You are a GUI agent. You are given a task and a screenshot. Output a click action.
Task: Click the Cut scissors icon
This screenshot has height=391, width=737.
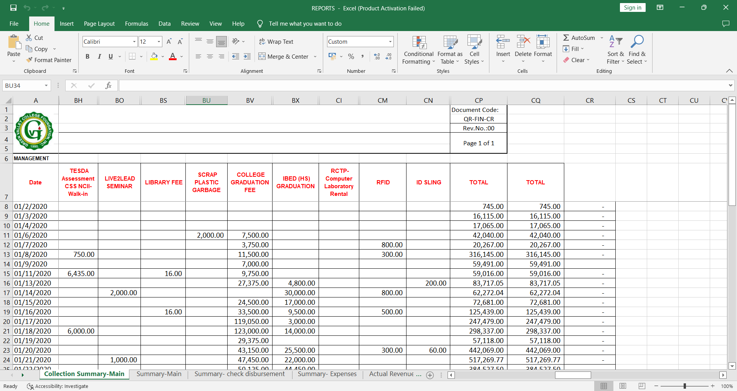coord(29,38)
